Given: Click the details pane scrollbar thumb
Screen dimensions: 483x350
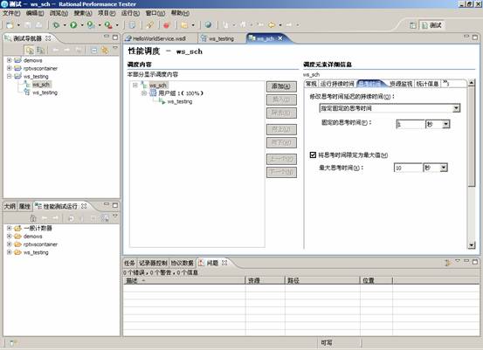Looking at the screenshot, I should [472, 137].
